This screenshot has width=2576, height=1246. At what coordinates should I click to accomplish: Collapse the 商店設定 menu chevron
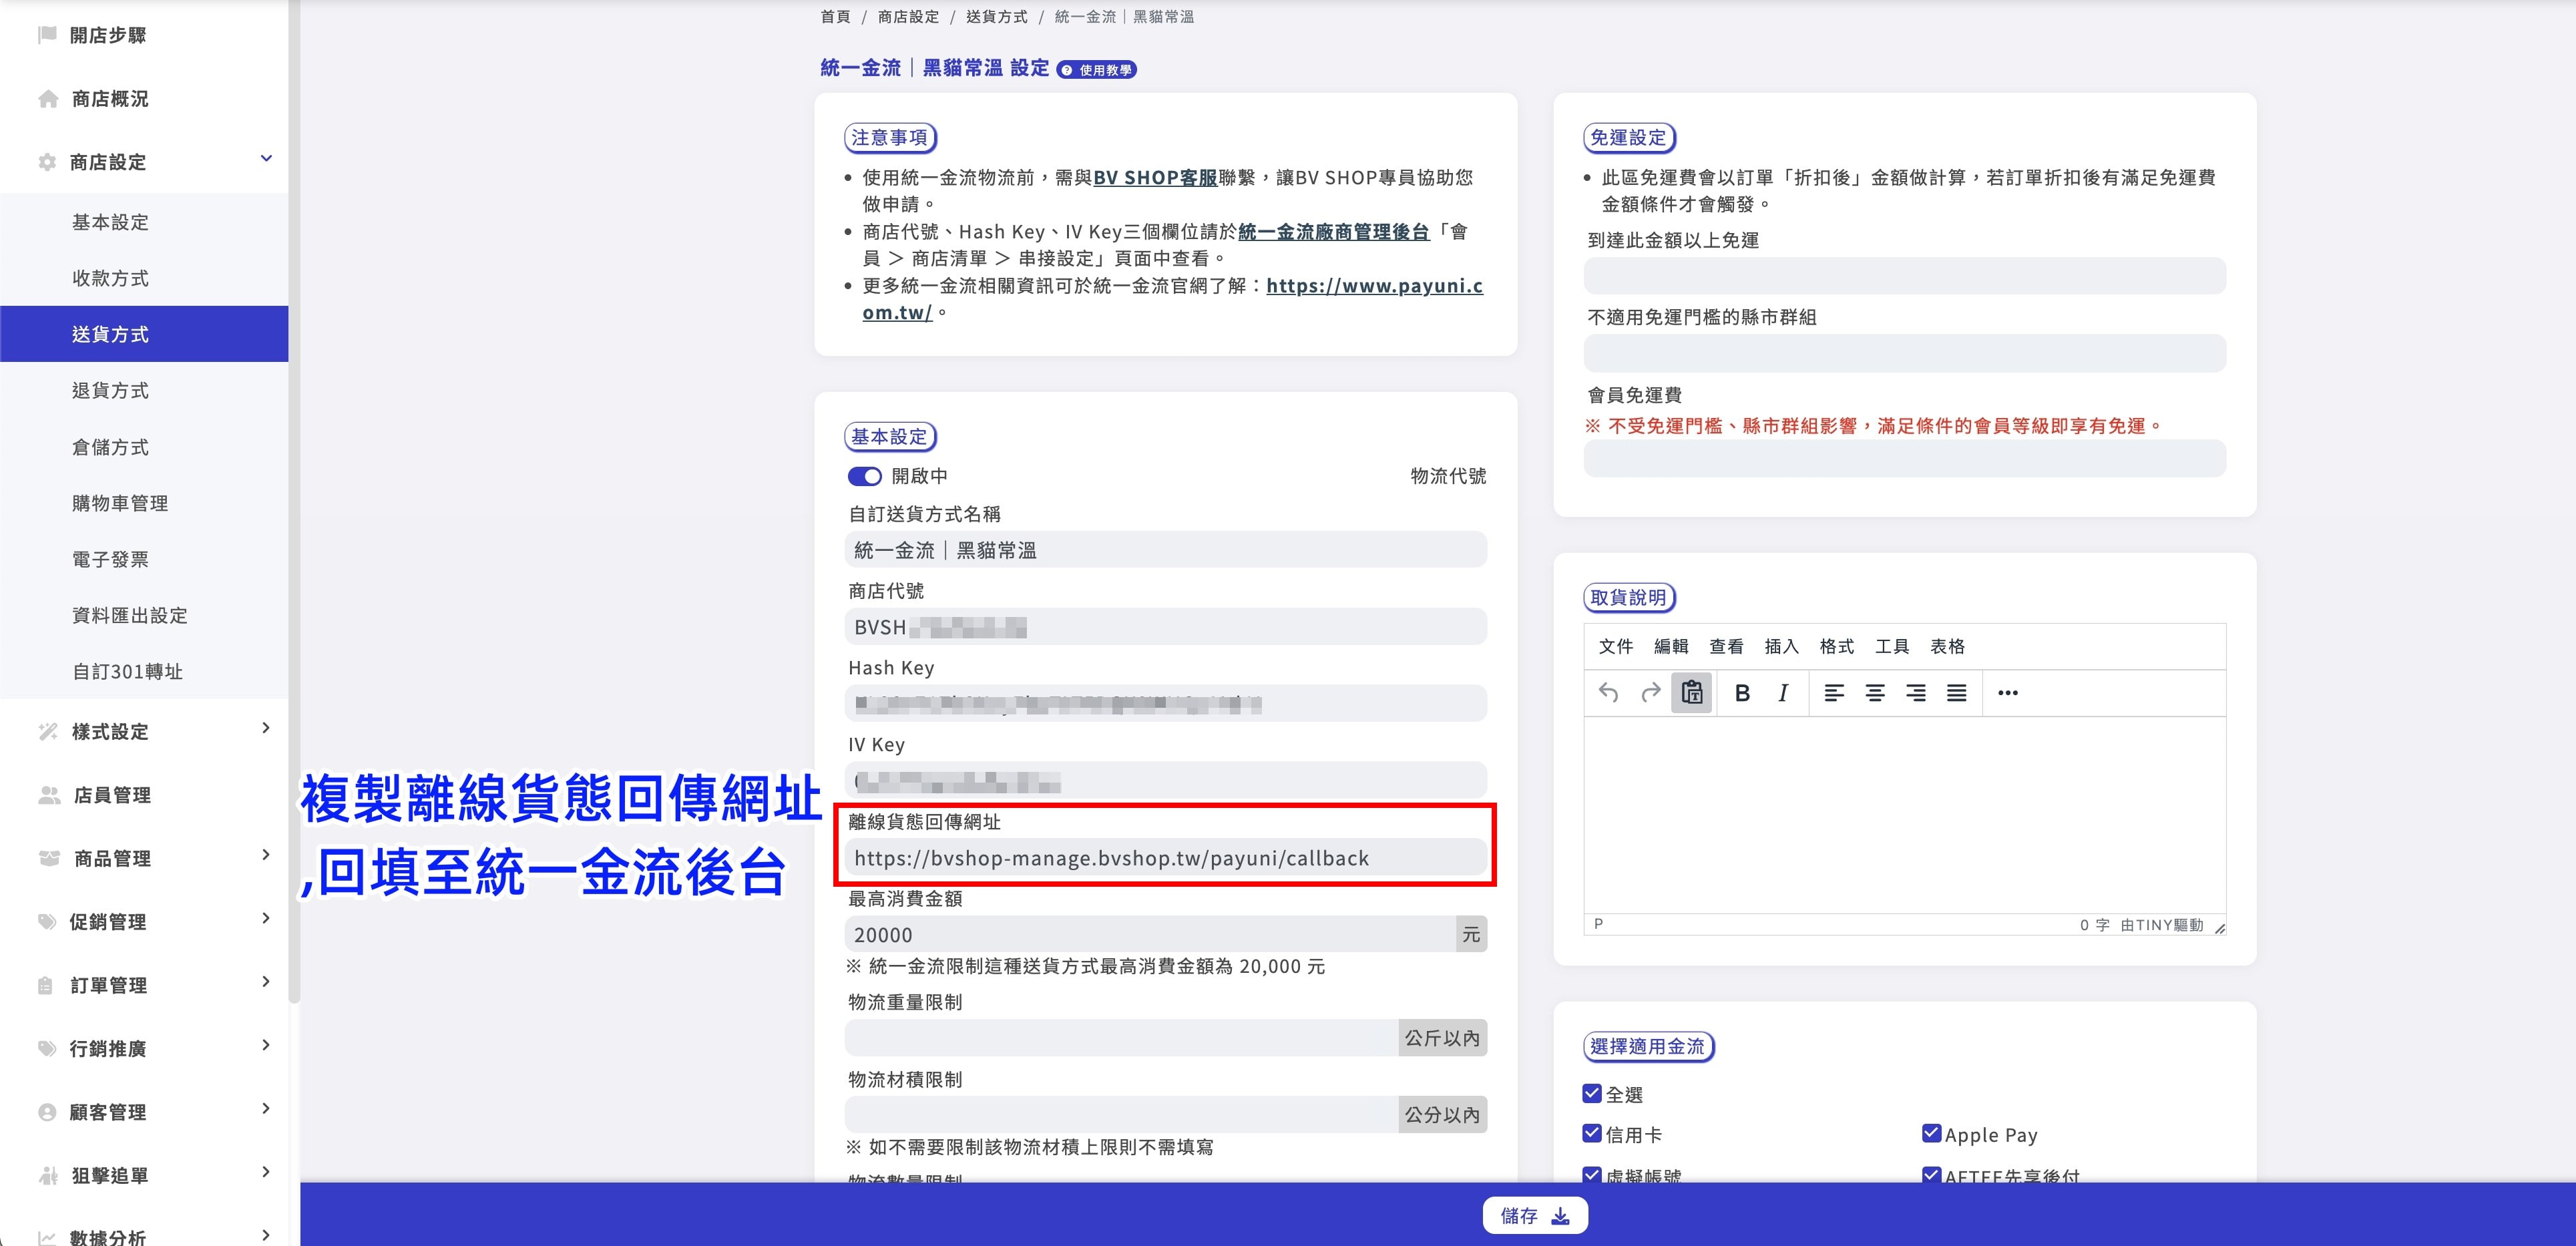click(x=266, y=158)
